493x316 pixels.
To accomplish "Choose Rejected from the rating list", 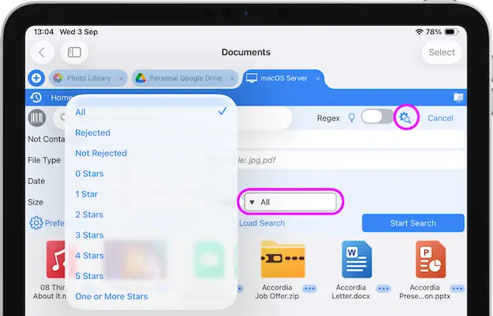I will 93,132.
